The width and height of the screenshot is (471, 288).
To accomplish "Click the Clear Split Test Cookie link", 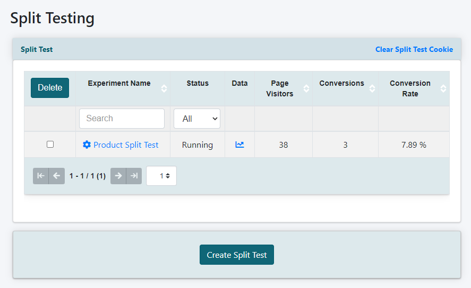I will [414, 49].
